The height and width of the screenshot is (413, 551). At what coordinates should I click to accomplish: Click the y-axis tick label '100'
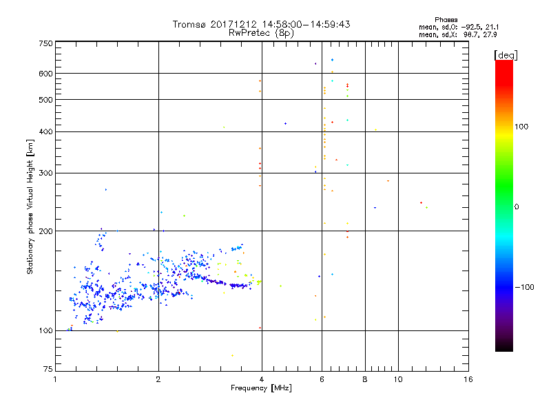(45, 331)
